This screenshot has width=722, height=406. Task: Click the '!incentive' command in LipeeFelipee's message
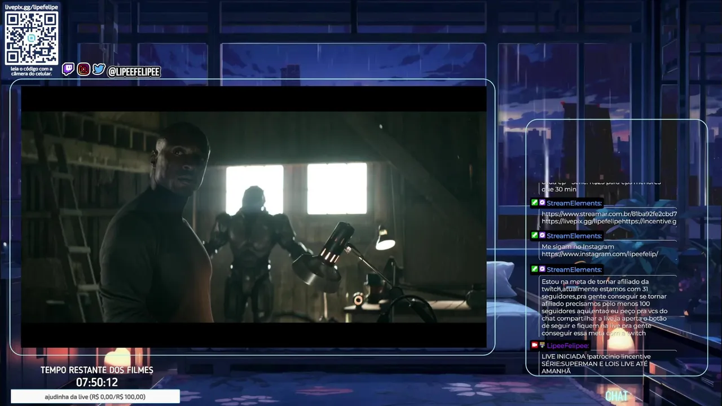click(636, 356)
